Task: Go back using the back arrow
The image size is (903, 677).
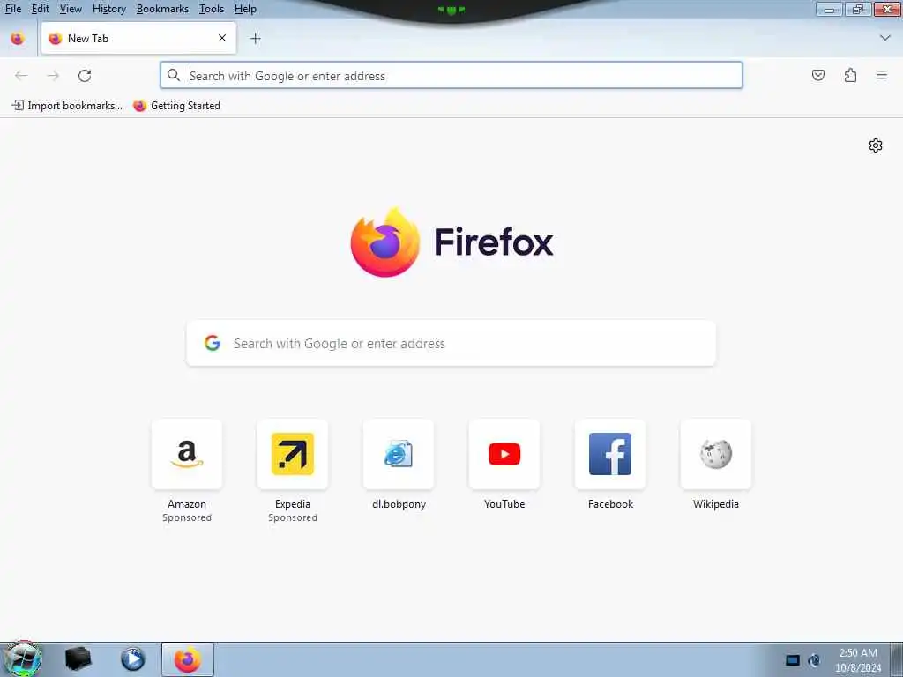Action: click(21, 76)
